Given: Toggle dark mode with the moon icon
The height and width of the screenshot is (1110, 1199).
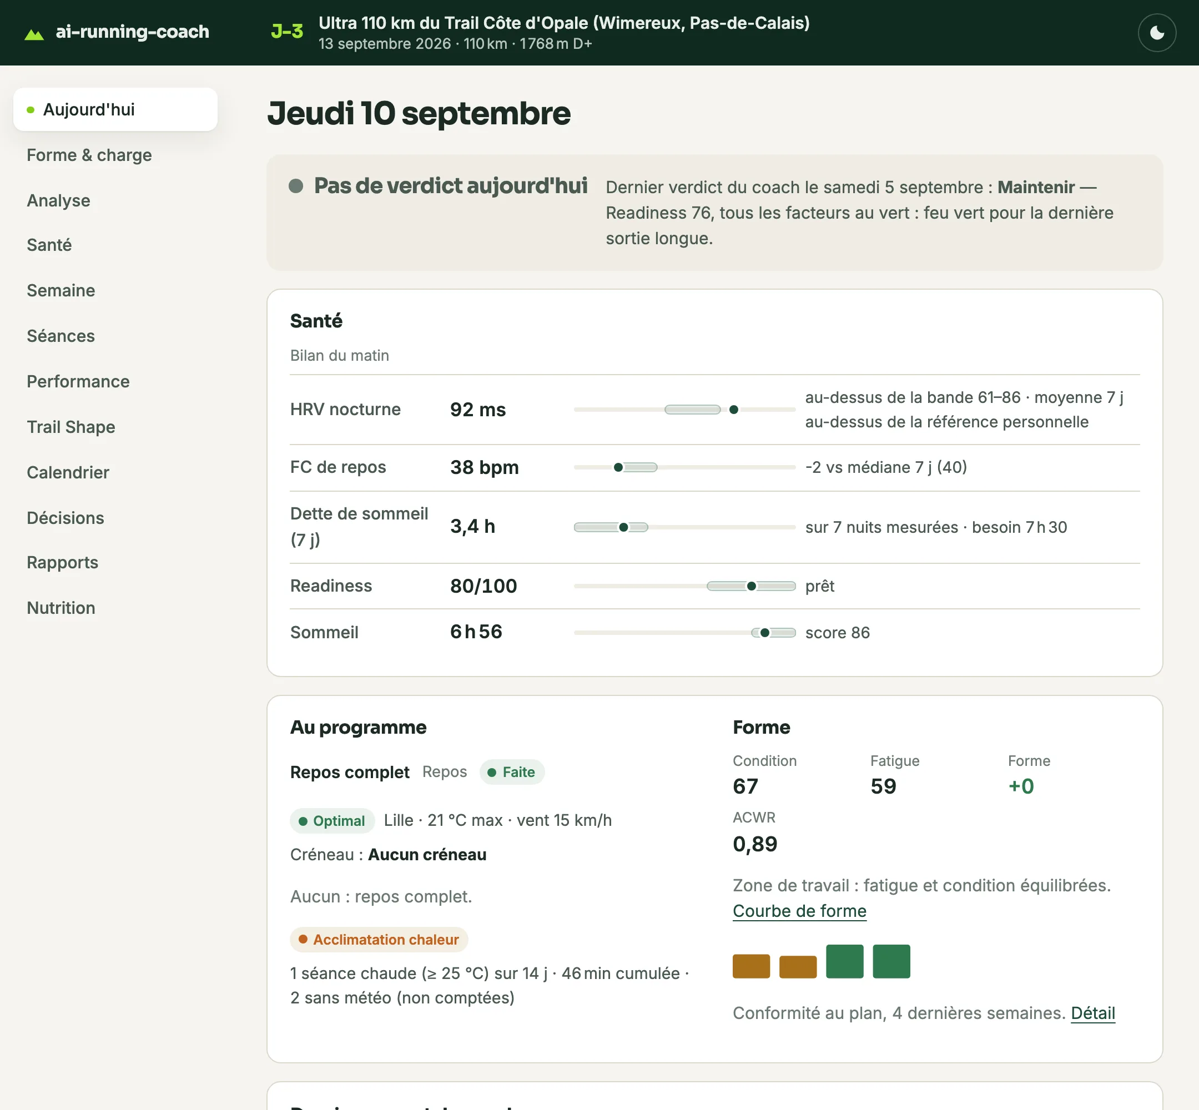Looking at the screenshot, I should 1156,32.
